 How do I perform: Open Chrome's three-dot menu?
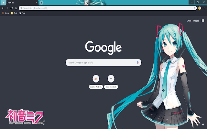(204, 8)
